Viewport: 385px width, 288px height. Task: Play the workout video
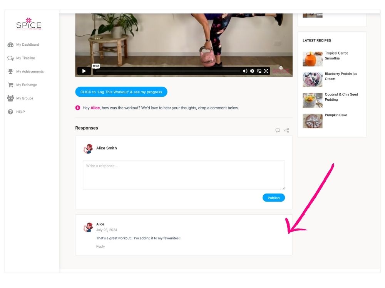84,71
